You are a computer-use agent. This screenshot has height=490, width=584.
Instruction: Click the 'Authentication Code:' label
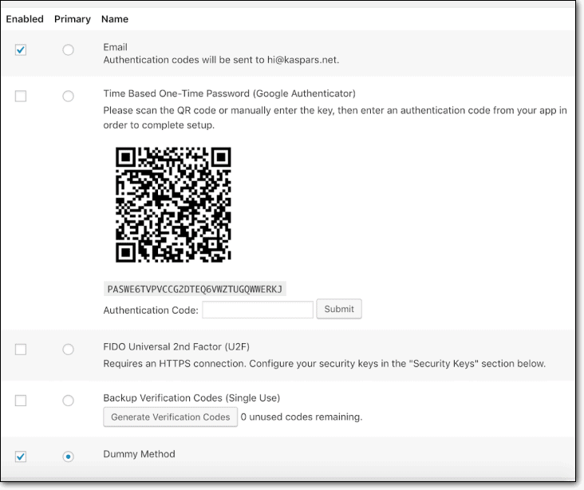point(151,310)
